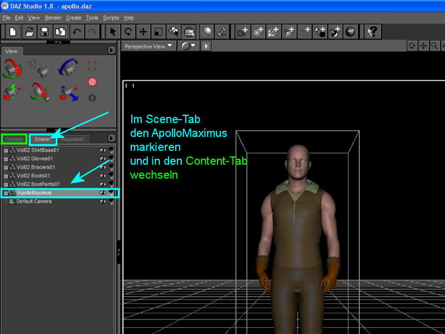Switch to the Puppeteer tab
Viewport: 445px width, 334px height.
coord(73,139)
